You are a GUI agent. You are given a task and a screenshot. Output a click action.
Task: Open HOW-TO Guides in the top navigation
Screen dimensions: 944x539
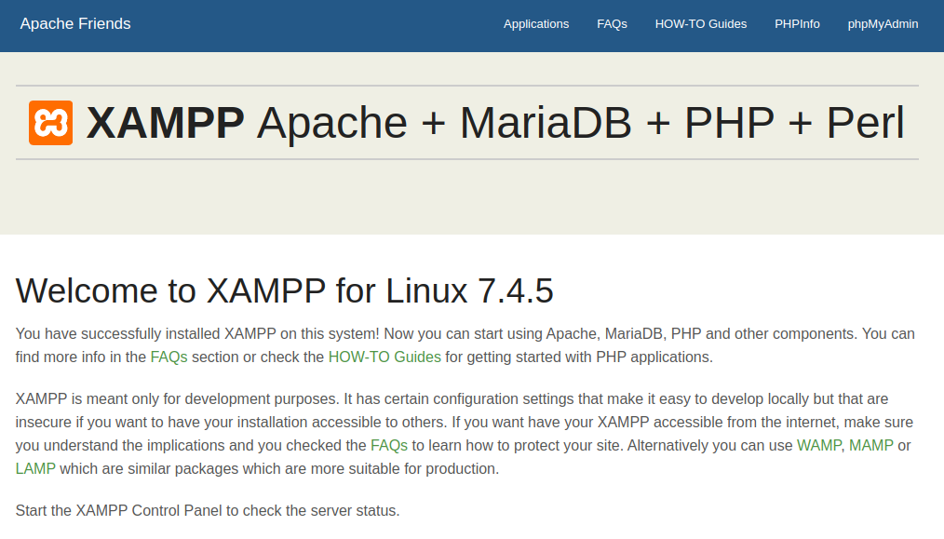701,24
